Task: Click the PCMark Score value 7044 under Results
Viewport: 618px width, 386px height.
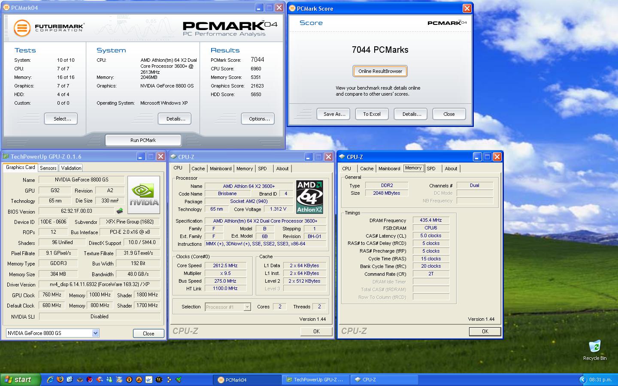Action: tap(257, 60)
